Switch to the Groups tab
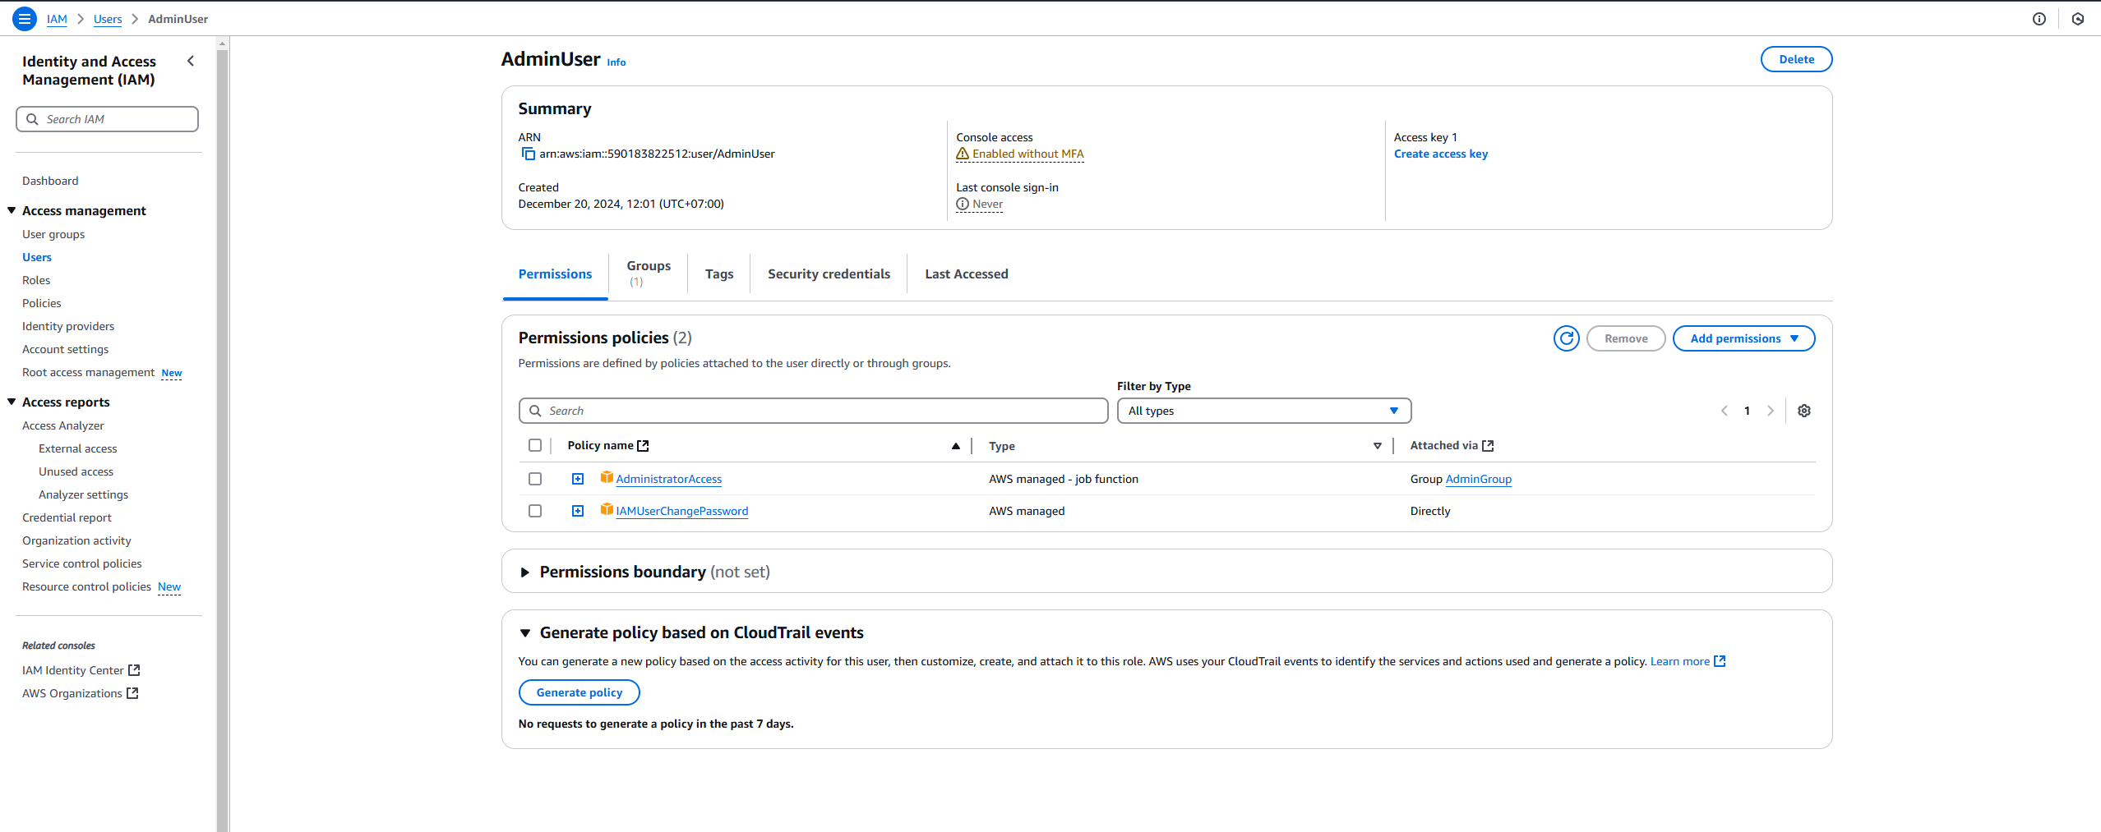Viewport: 2101px width, 832px height. [649, 274]
